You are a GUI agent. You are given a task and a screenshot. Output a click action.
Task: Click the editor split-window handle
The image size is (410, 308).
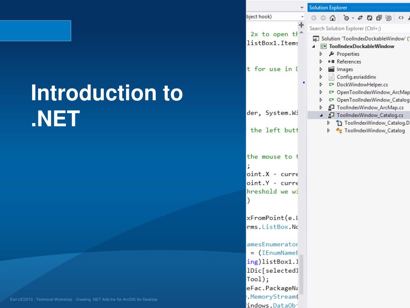click(301, 25)
